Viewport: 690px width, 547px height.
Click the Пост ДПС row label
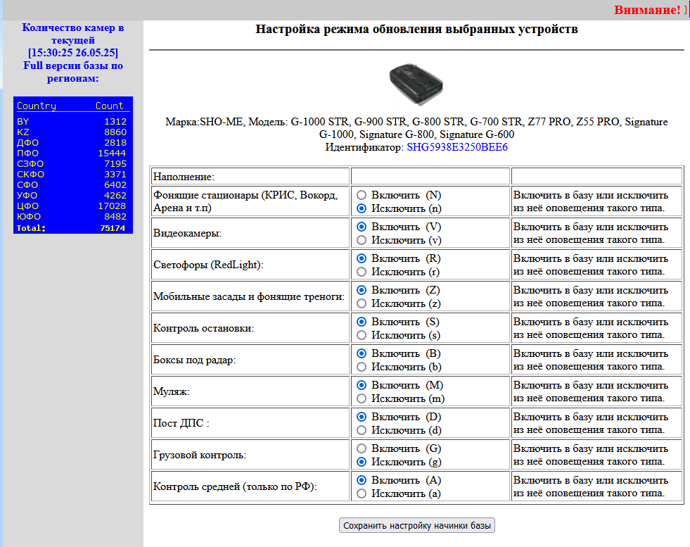[181, 424]
